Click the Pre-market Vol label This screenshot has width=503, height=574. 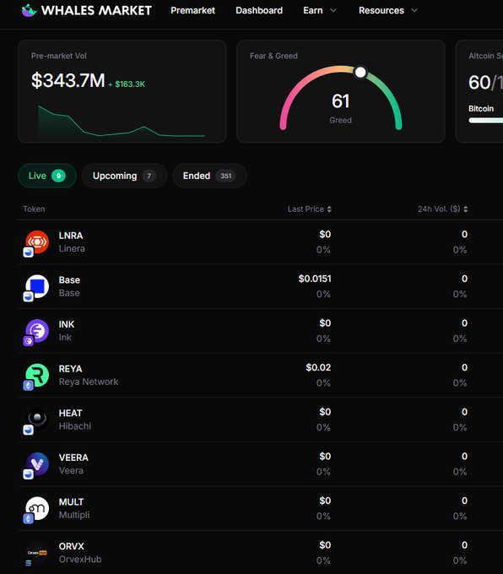[59, 56]
